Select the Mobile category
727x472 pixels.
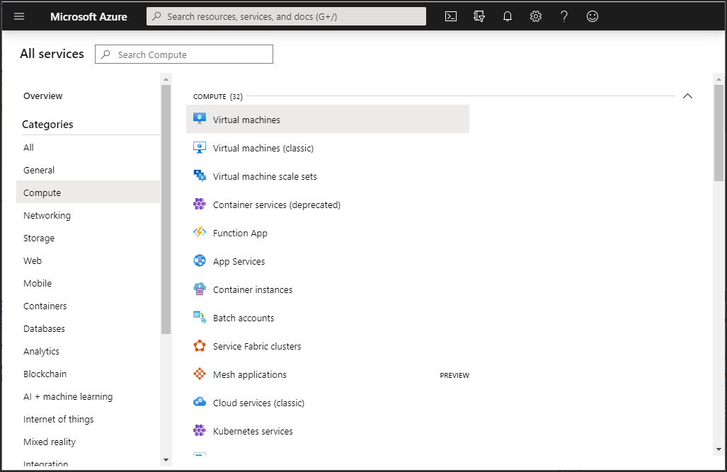(x=88, y=284)
